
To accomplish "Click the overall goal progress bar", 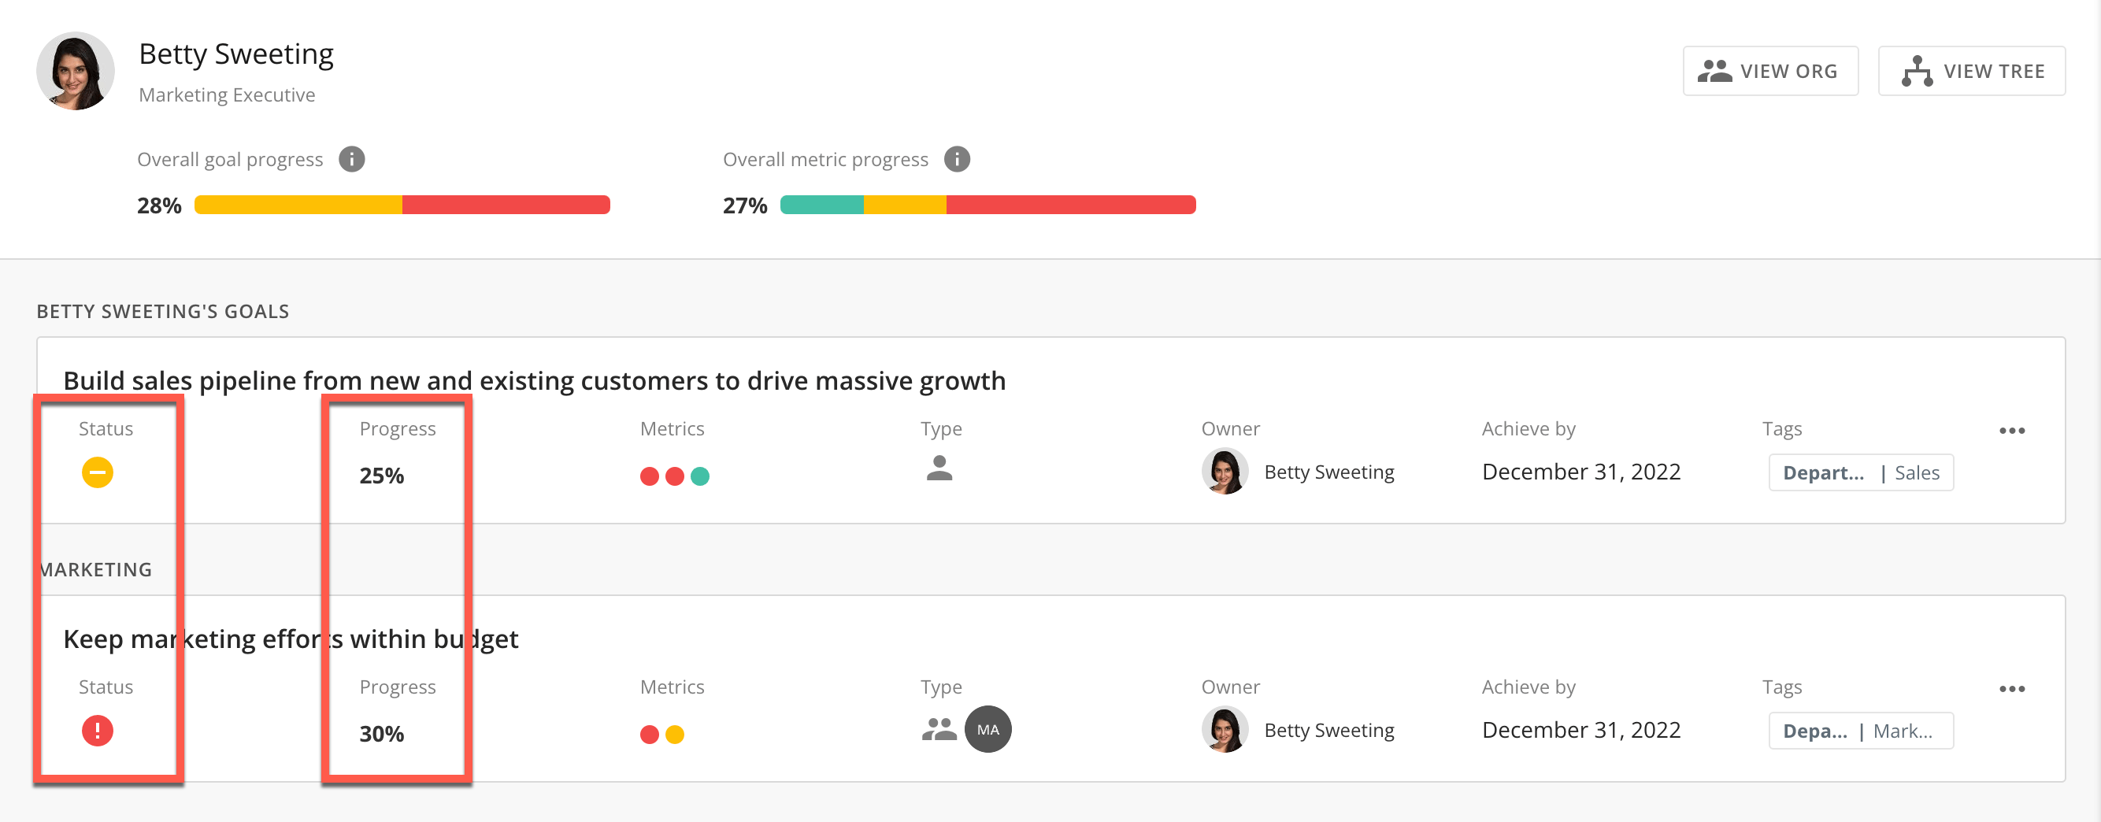I will coord(402,205).
